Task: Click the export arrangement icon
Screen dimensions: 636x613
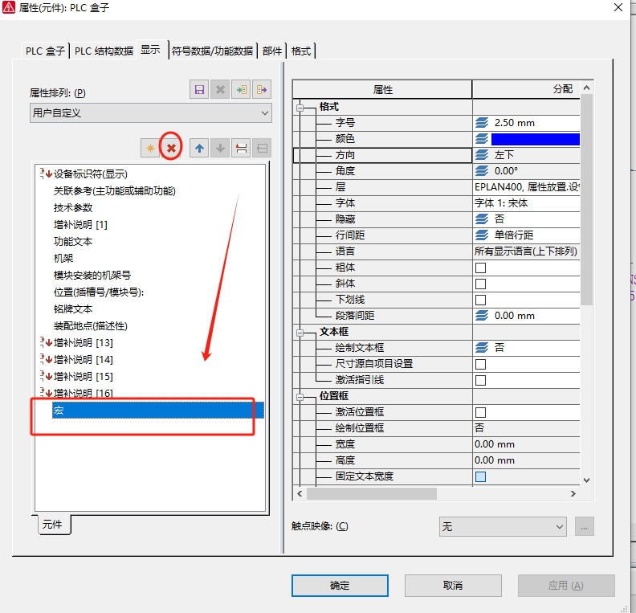Action: click(x=262, y=90)
